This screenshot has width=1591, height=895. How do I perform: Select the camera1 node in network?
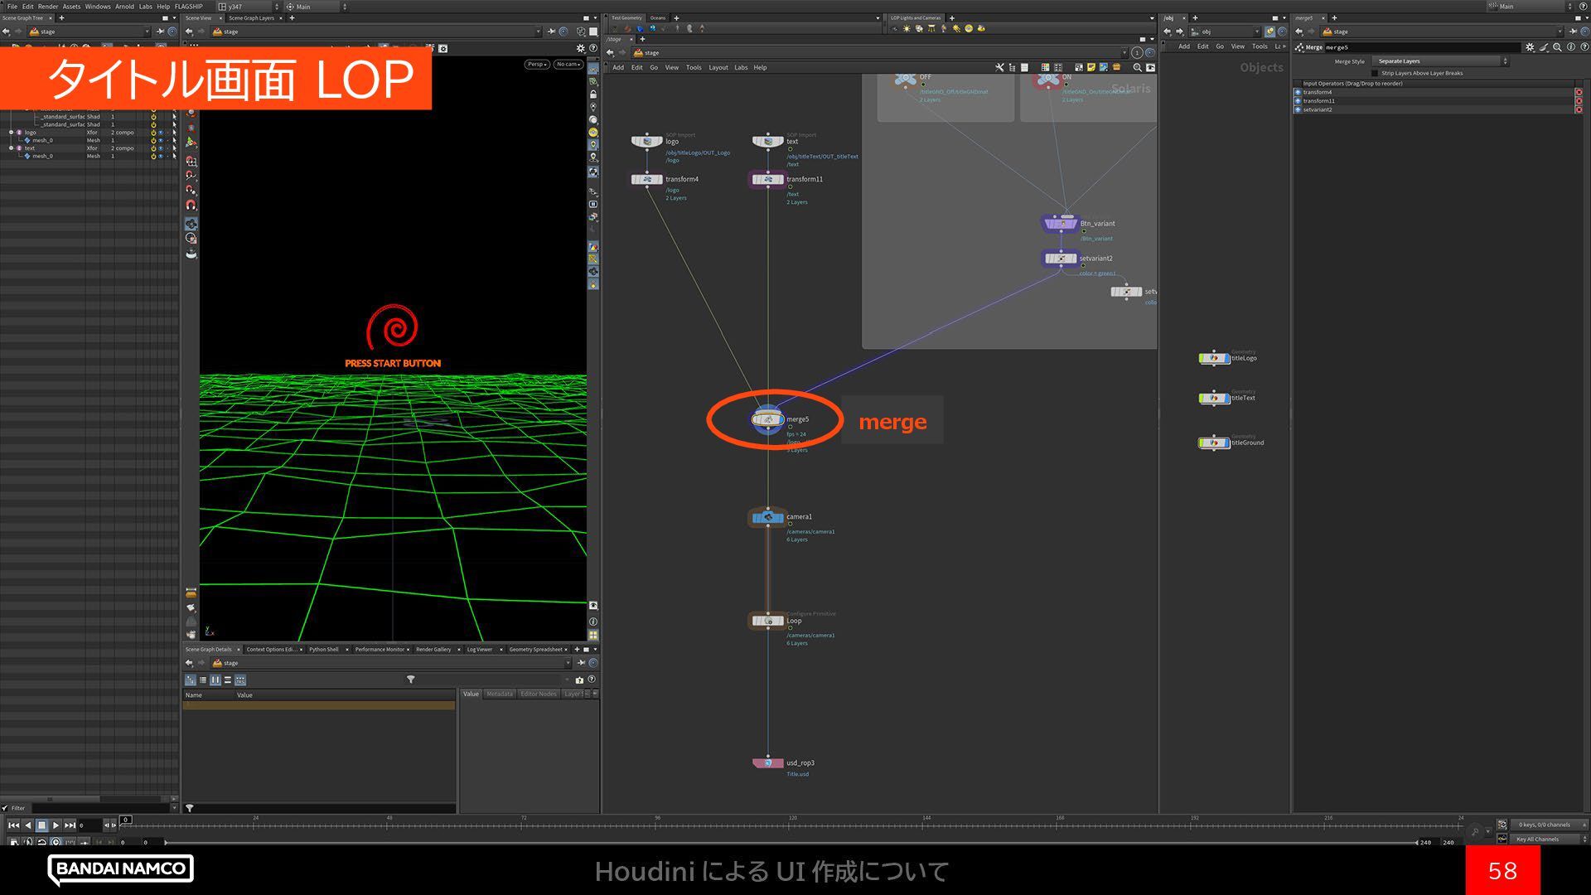pos(767,518)
